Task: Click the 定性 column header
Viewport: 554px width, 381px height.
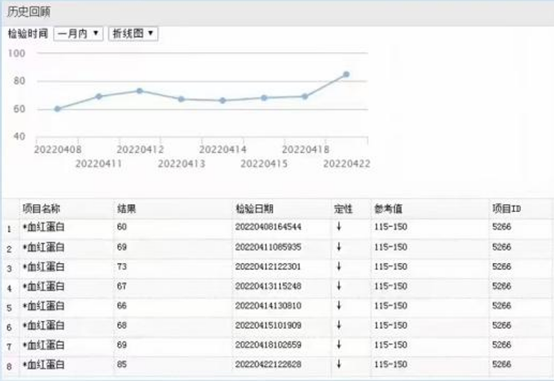Action: [343, 209]
